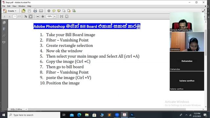Viewport: 210px width, 118px height.
Task: Activate the Hand pan tool
Action: pyautogui.click(x=31, y=16)
